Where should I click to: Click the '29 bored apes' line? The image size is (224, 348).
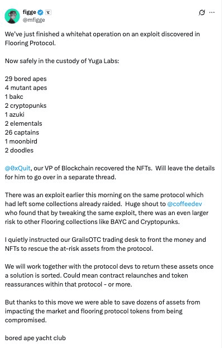pos(26,79)
